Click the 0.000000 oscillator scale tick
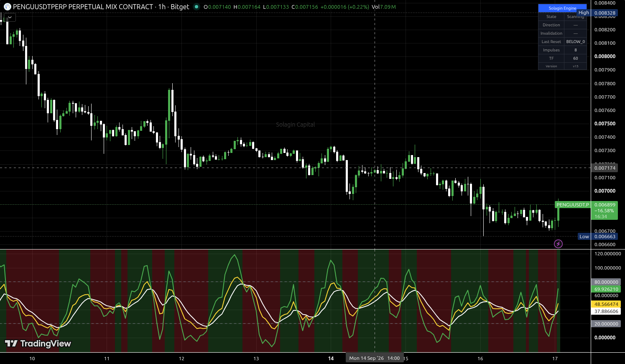The height and width of the screenshot is (364, 625). [x=606, y=338]
